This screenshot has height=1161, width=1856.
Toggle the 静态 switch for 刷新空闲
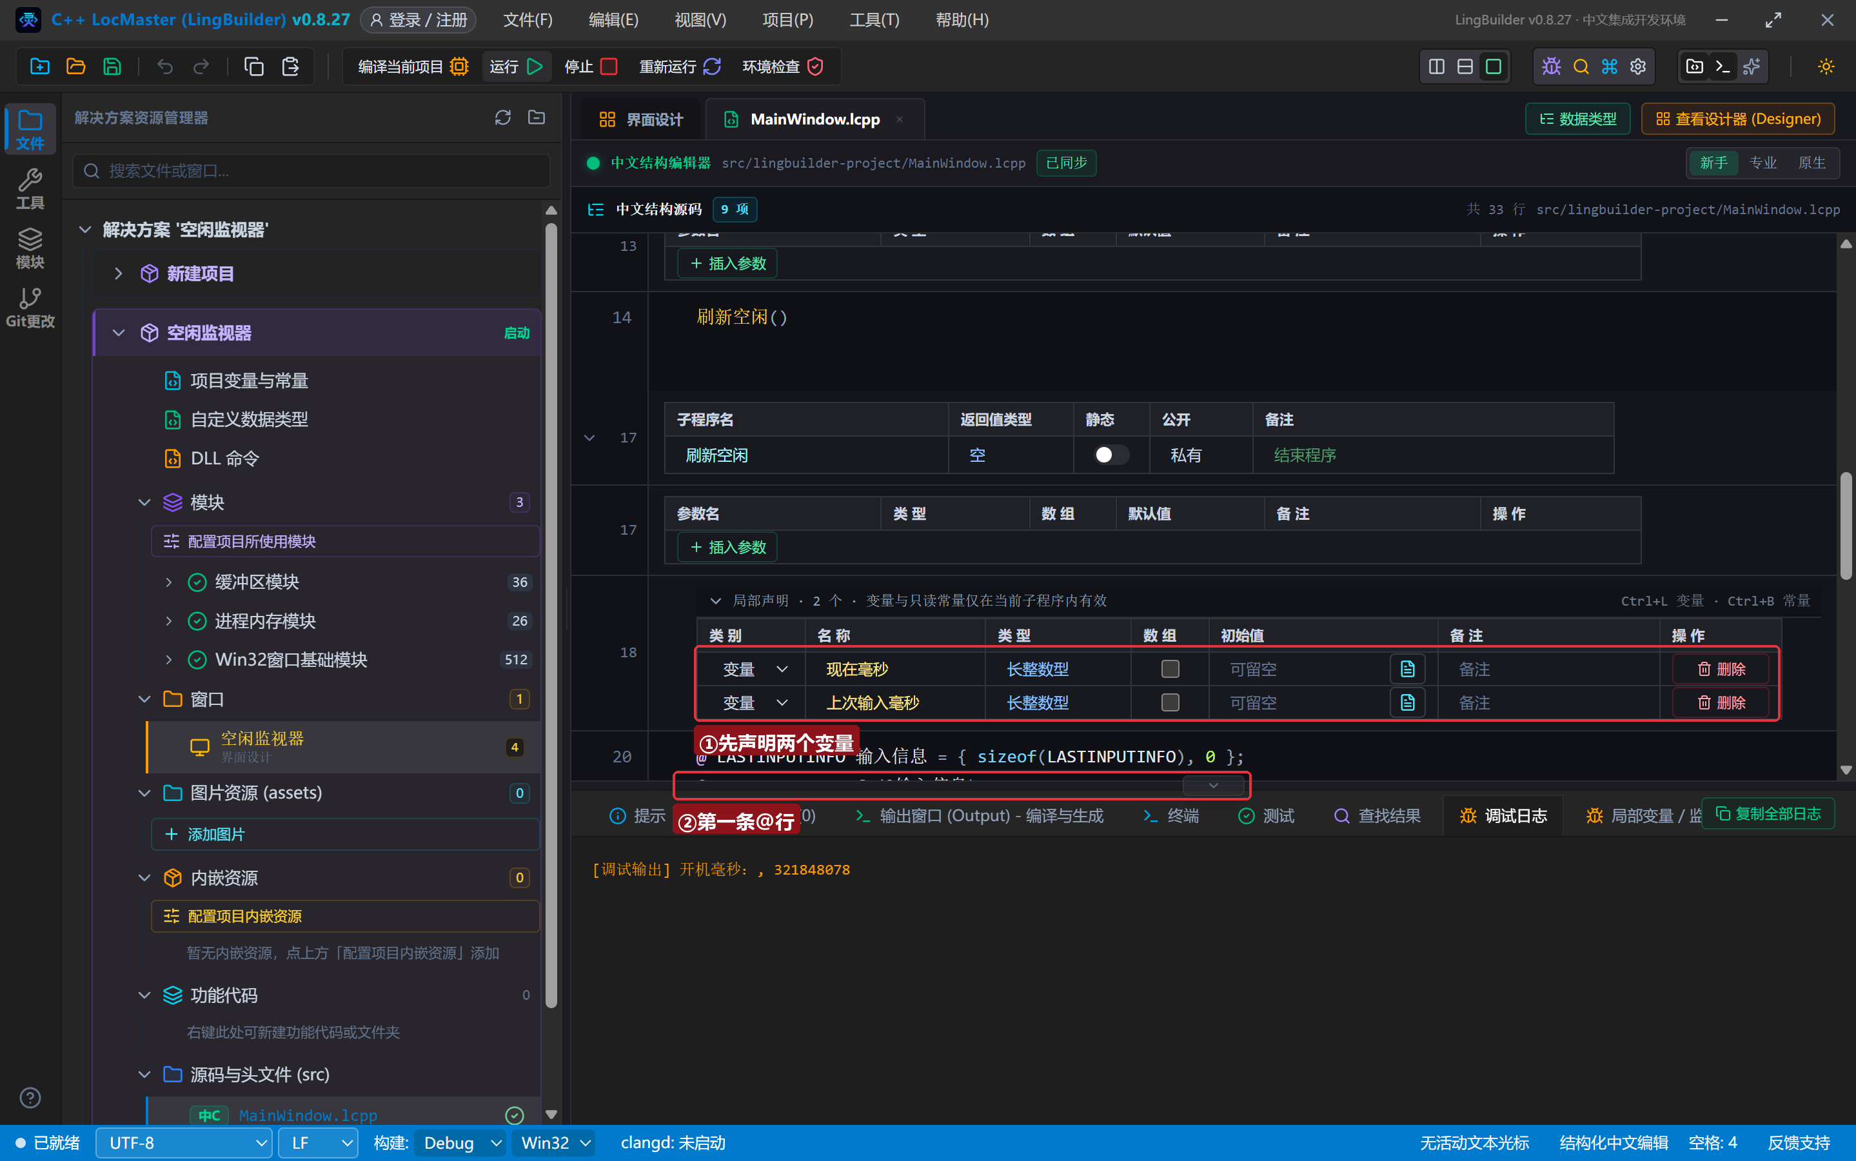(x=1111, y=455)
